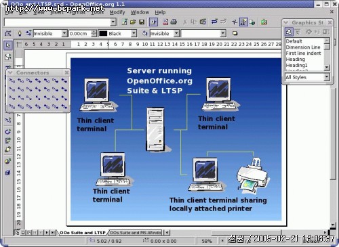Open the Modify menu
This screenshot has width=339, height=247.
117,12
